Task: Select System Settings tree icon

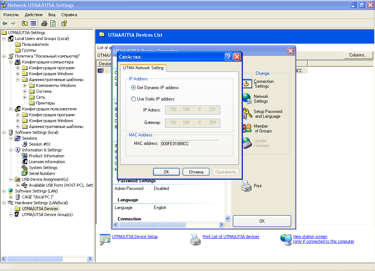Action: 25,168
